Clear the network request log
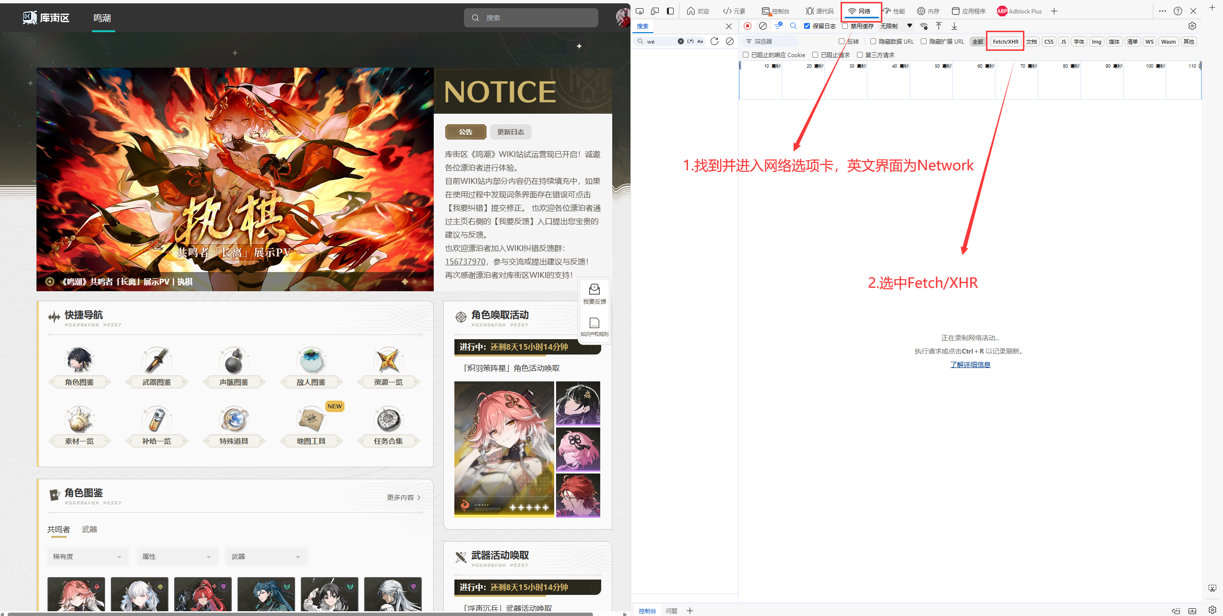Image resolution: width=1223 pixels, height=616 pixels. pyautogui.click(x=763, y=26)
